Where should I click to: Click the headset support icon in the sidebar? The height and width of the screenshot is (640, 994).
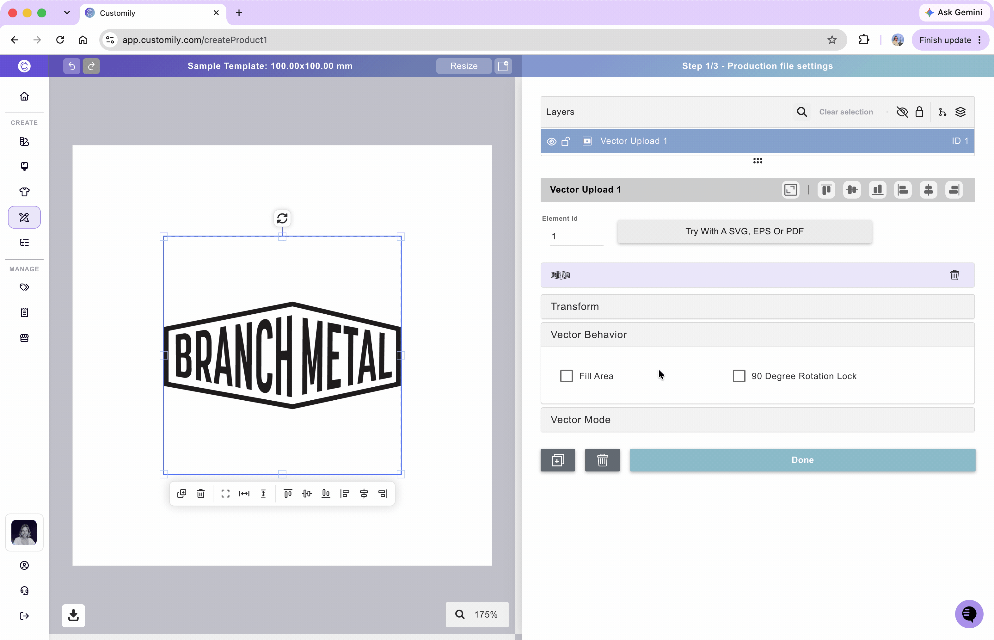point(24,591)
